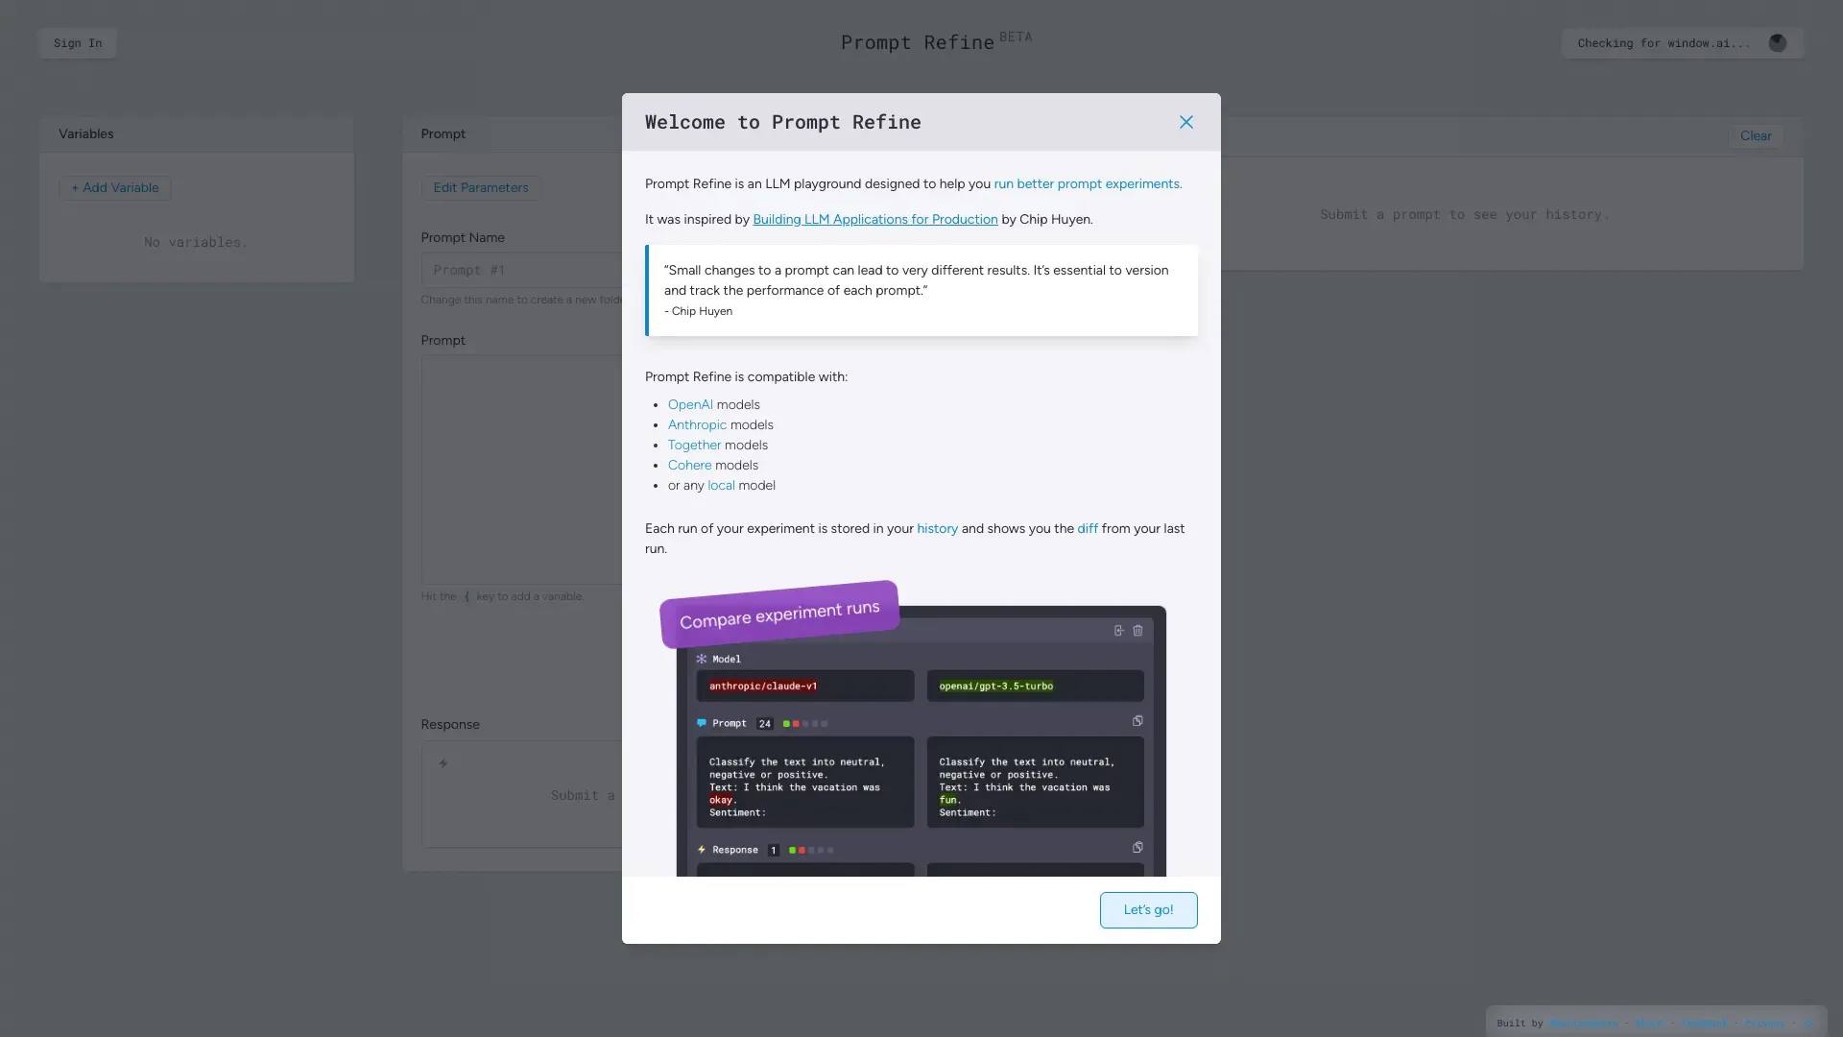The width and height of the screenshot is (1843, 1037).
Task: Open the About link in the footer
Action: 1649,1023
